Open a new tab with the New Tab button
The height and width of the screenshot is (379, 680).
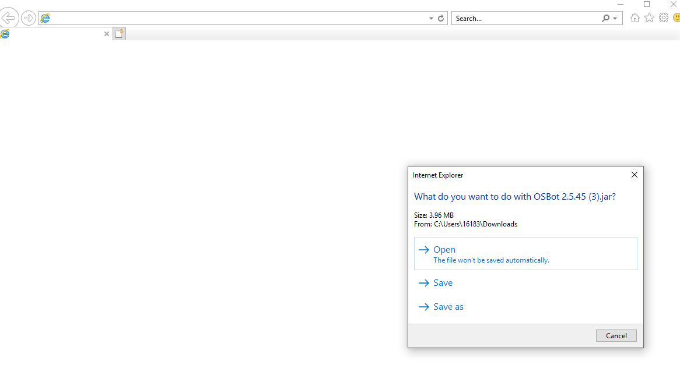(119, 33)
